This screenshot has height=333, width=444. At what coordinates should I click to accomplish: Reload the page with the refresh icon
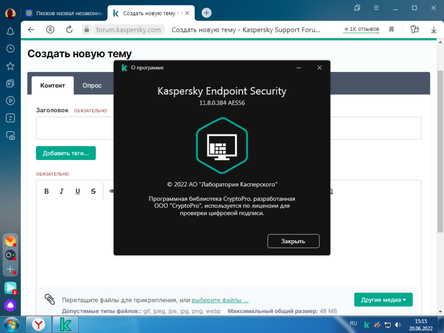(69, 29)
